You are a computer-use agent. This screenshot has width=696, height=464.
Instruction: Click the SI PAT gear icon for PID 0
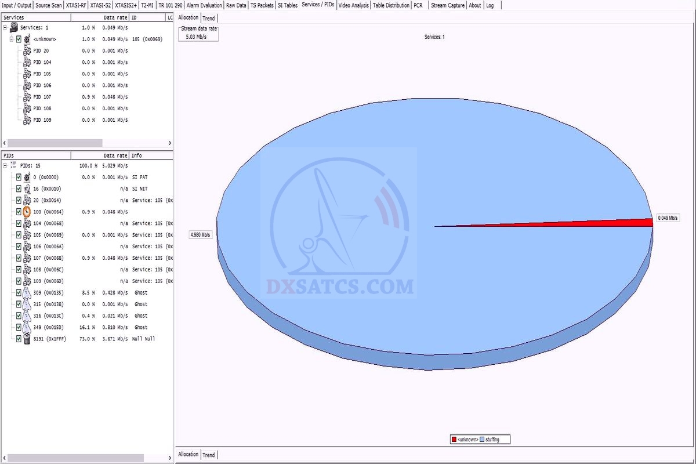coord(27,177)
